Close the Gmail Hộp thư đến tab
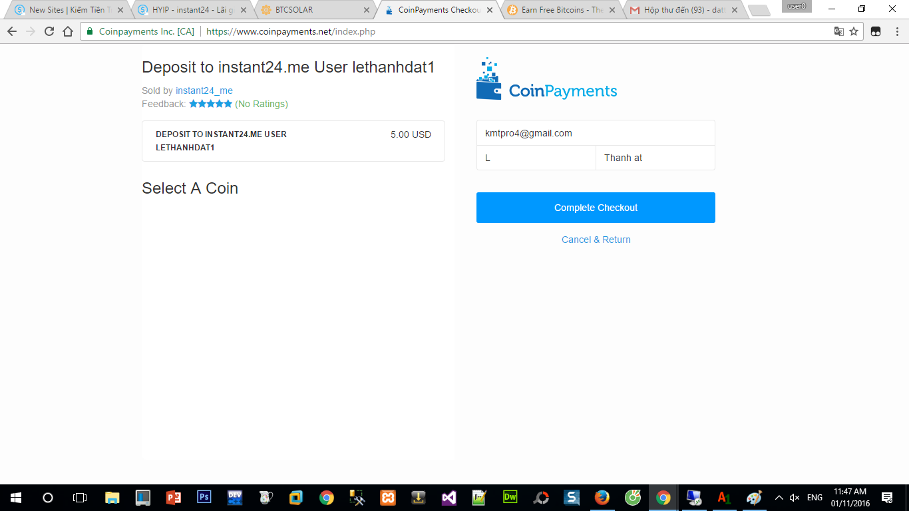This screenshot has width=909, height=511. click(x=735, y=10)
